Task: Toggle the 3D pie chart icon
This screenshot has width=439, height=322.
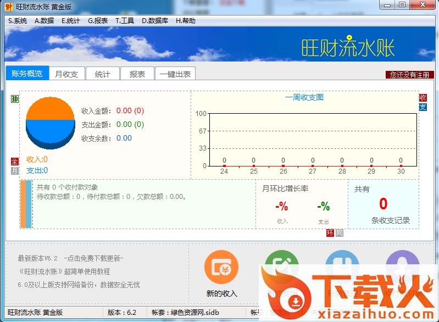Action: 14,99
